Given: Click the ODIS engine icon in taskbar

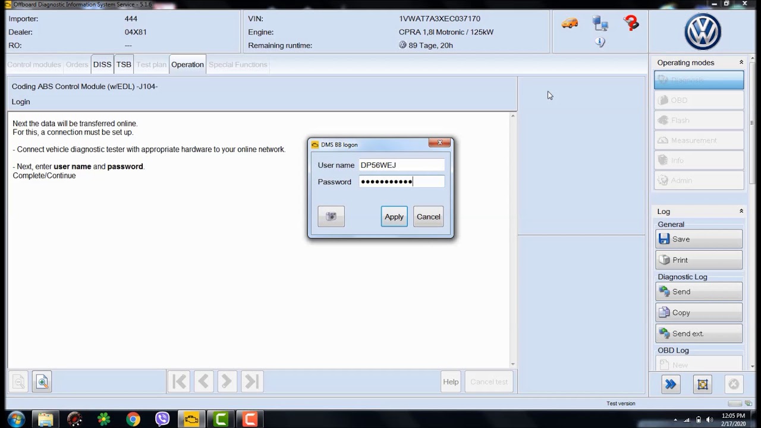Looking at the screenshot, I should pyautogui.click(x=191, y=420).
